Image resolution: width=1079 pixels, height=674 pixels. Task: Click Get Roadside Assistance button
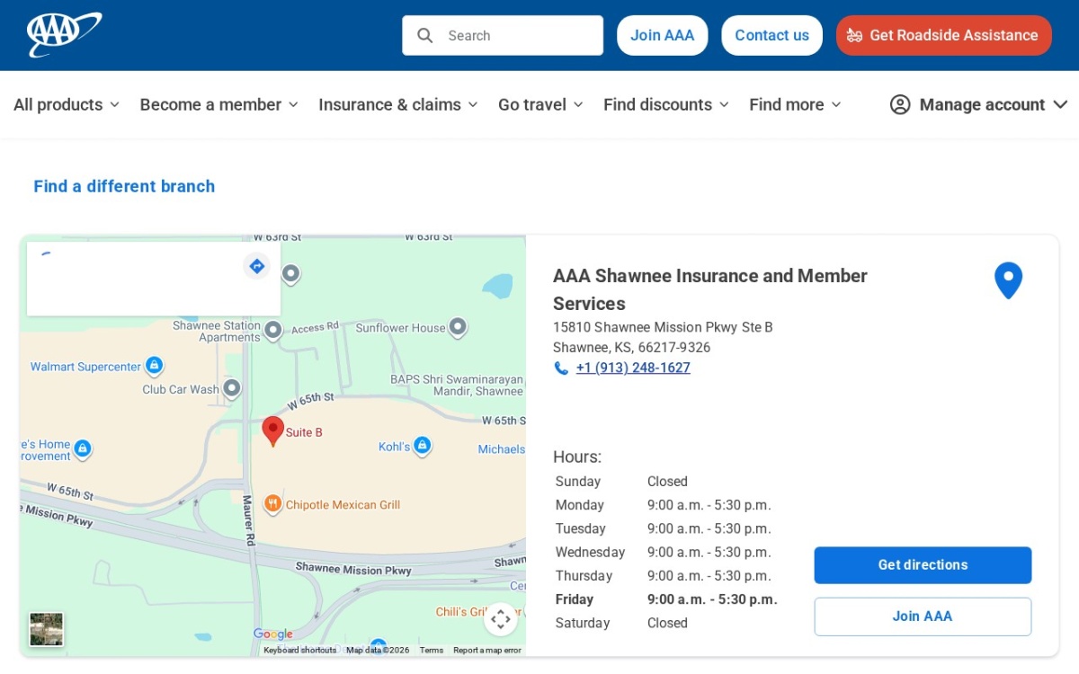coord(944,35)
